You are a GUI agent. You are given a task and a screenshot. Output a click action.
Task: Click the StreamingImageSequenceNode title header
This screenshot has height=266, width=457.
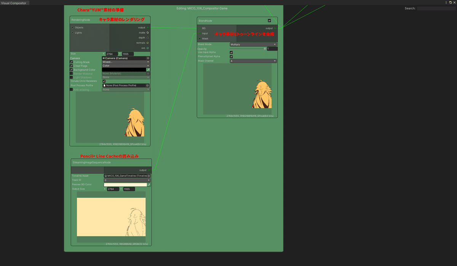(x=111, y=162)
